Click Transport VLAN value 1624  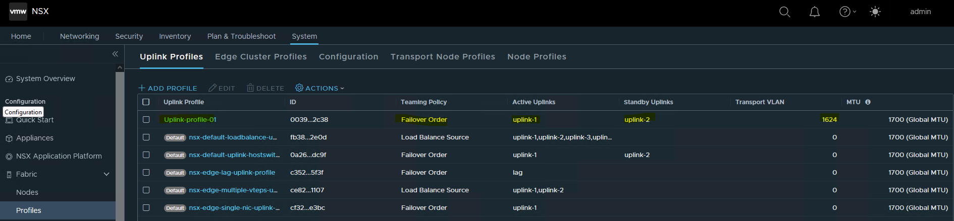point(829,119)
